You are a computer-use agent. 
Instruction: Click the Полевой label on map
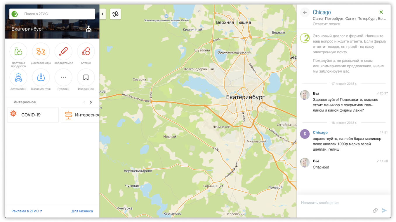click(275, 188)
